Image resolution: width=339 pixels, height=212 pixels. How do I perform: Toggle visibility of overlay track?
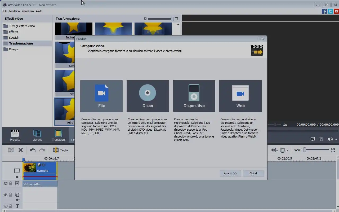(x=5, y=195)
